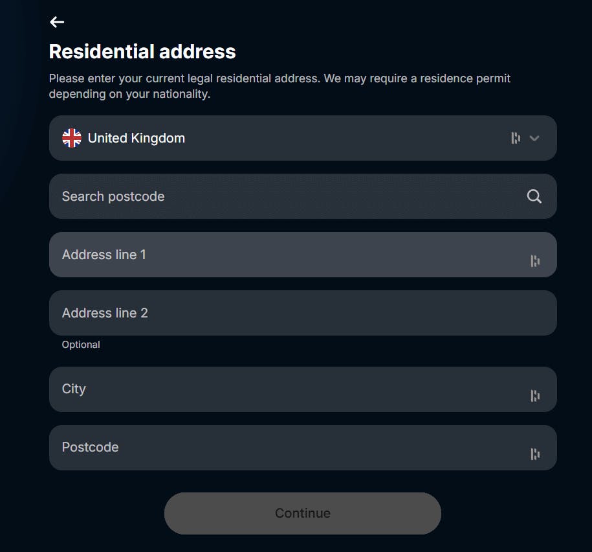Click the autofill icon in the country selector
Image resolution: width=592 pixels, height=552 pixels.
coord(515,138)
